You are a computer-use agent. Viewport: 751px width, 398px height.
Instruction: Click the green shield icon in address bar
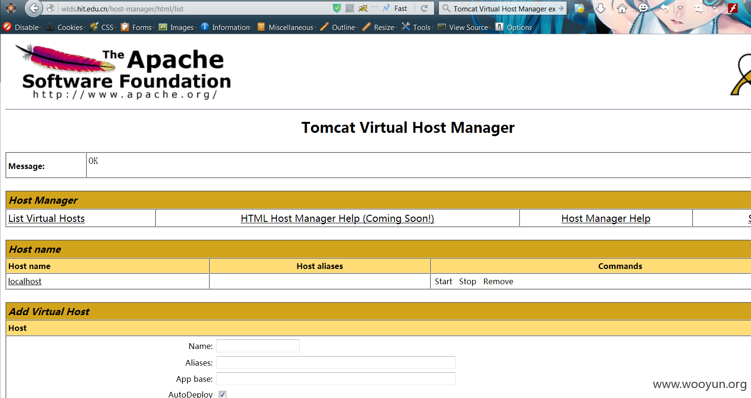coord(337,8)
